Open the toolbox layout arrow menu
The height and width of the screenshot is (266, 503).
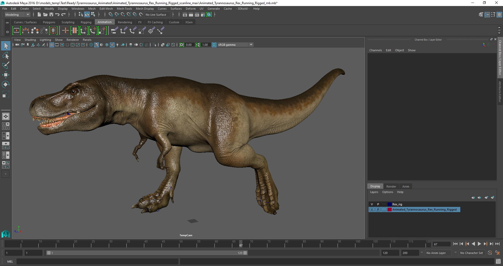6,174
